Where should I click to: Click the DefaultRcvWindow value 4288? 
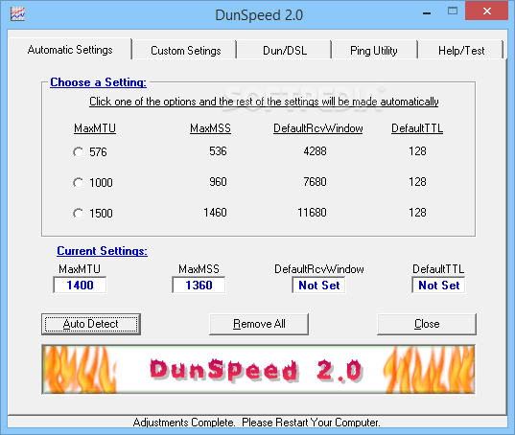tap(315, 151)
